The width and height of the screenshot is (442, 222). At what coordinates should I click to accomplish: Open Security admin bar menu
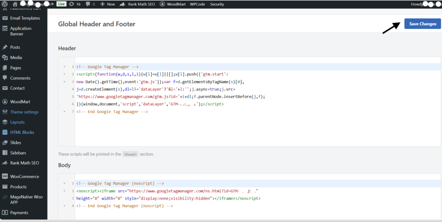click(217, 4)
